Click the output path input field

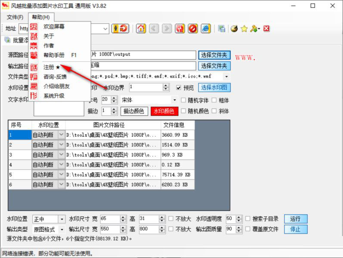(x=143, y=66)
